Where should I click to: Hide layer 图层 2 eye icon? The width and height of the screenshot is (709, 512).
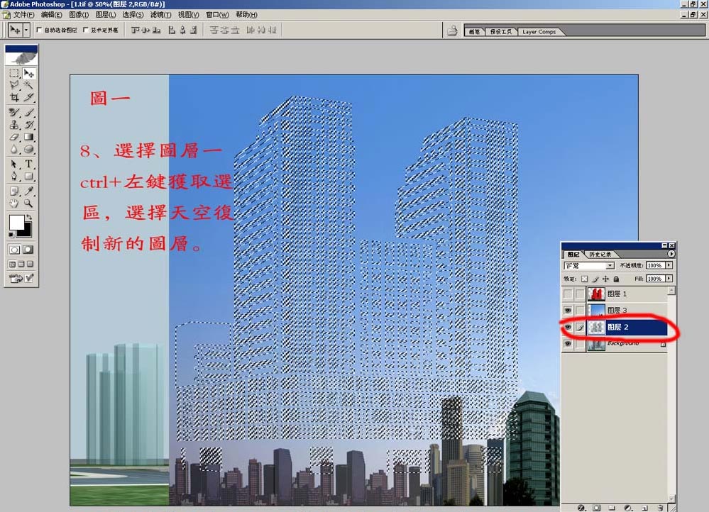(568, 327)
